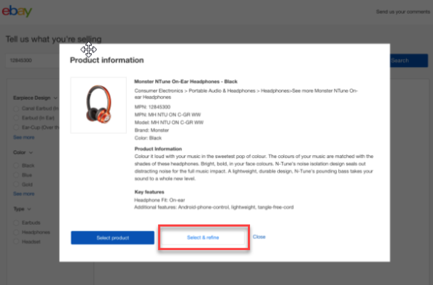Collapse the Type filter section
This screenshot has height=285, width=433.
22,208
